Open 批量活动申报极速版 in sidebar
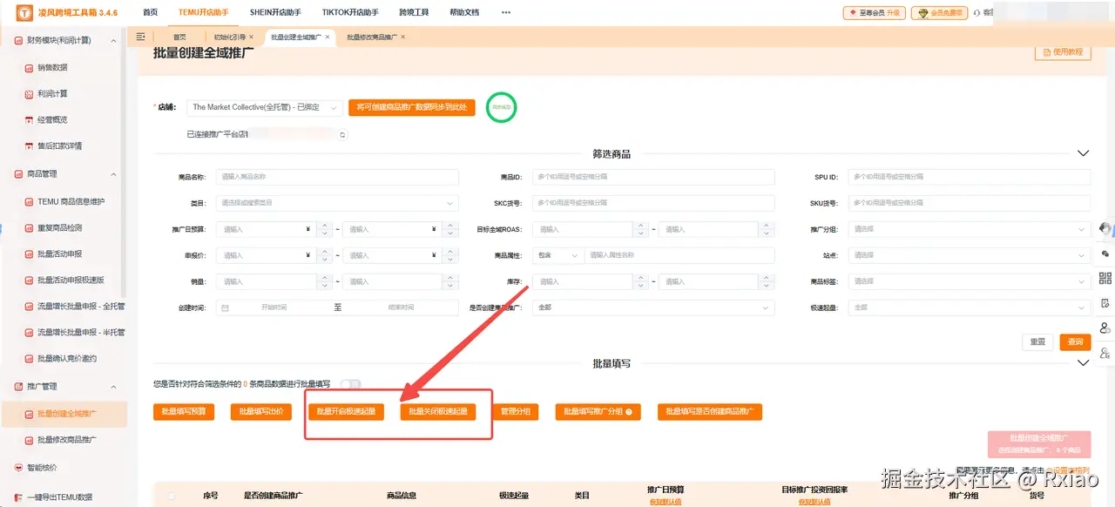 pos(71,280)
